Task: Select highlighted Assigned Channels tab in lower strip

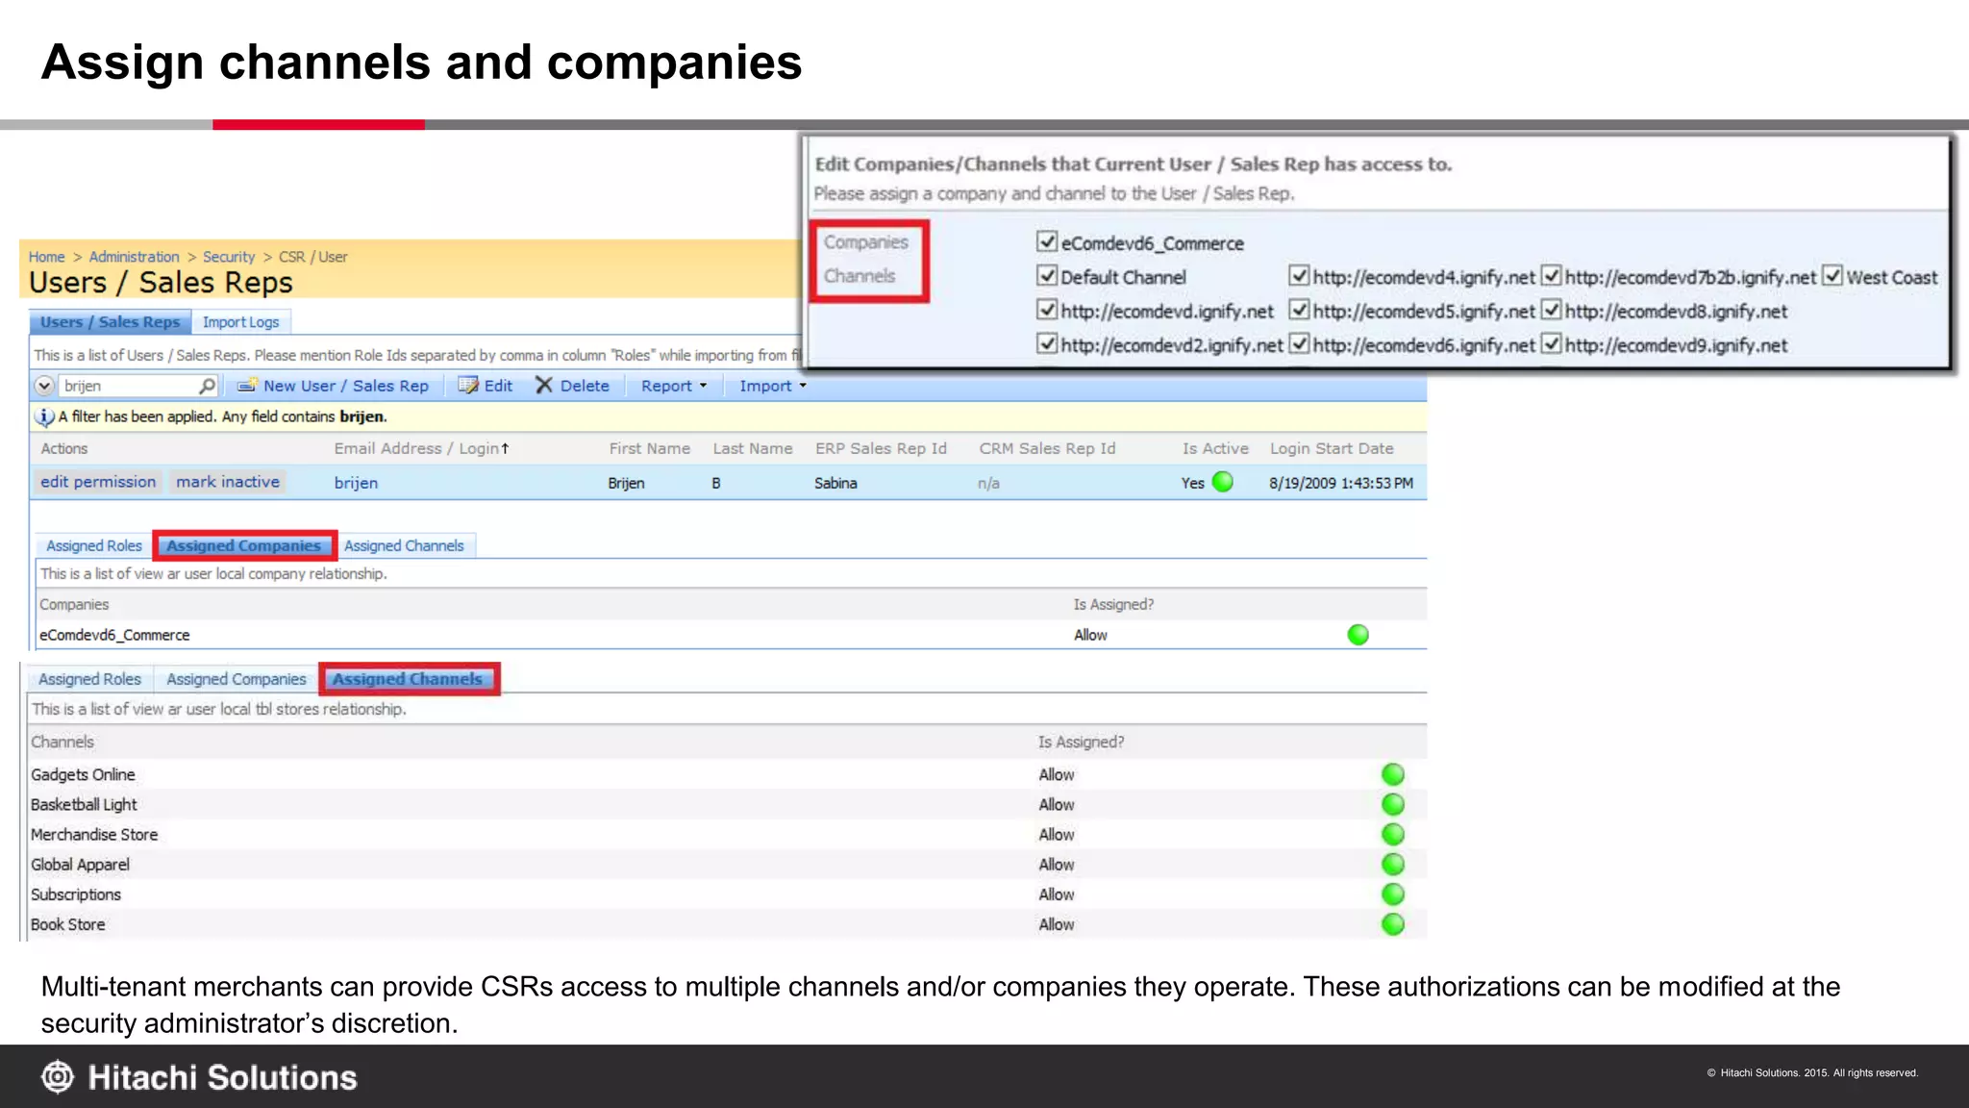Action: (x=408, y=679)
